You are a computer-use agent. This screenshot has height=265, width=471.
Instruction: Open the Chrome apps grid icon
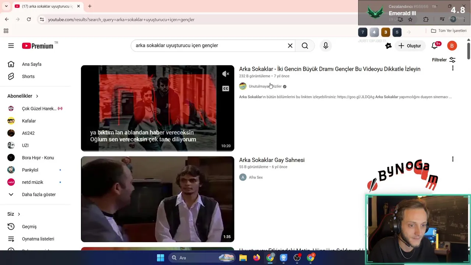tap(6, 31)
